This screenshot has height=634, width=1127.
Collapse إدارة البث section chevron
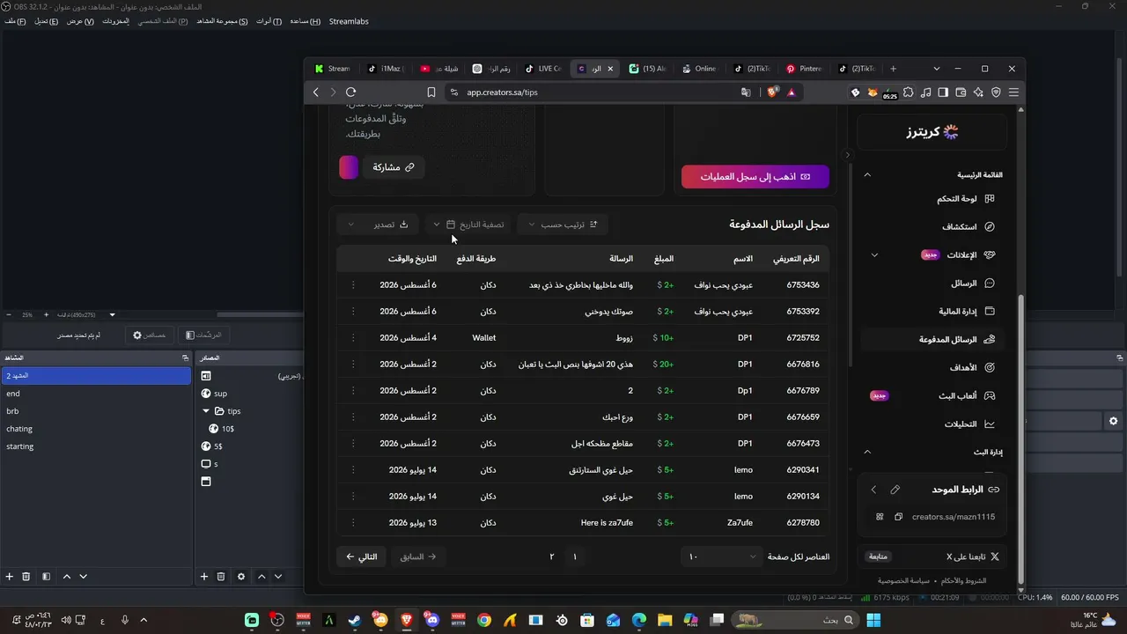[x=867, y=452]
